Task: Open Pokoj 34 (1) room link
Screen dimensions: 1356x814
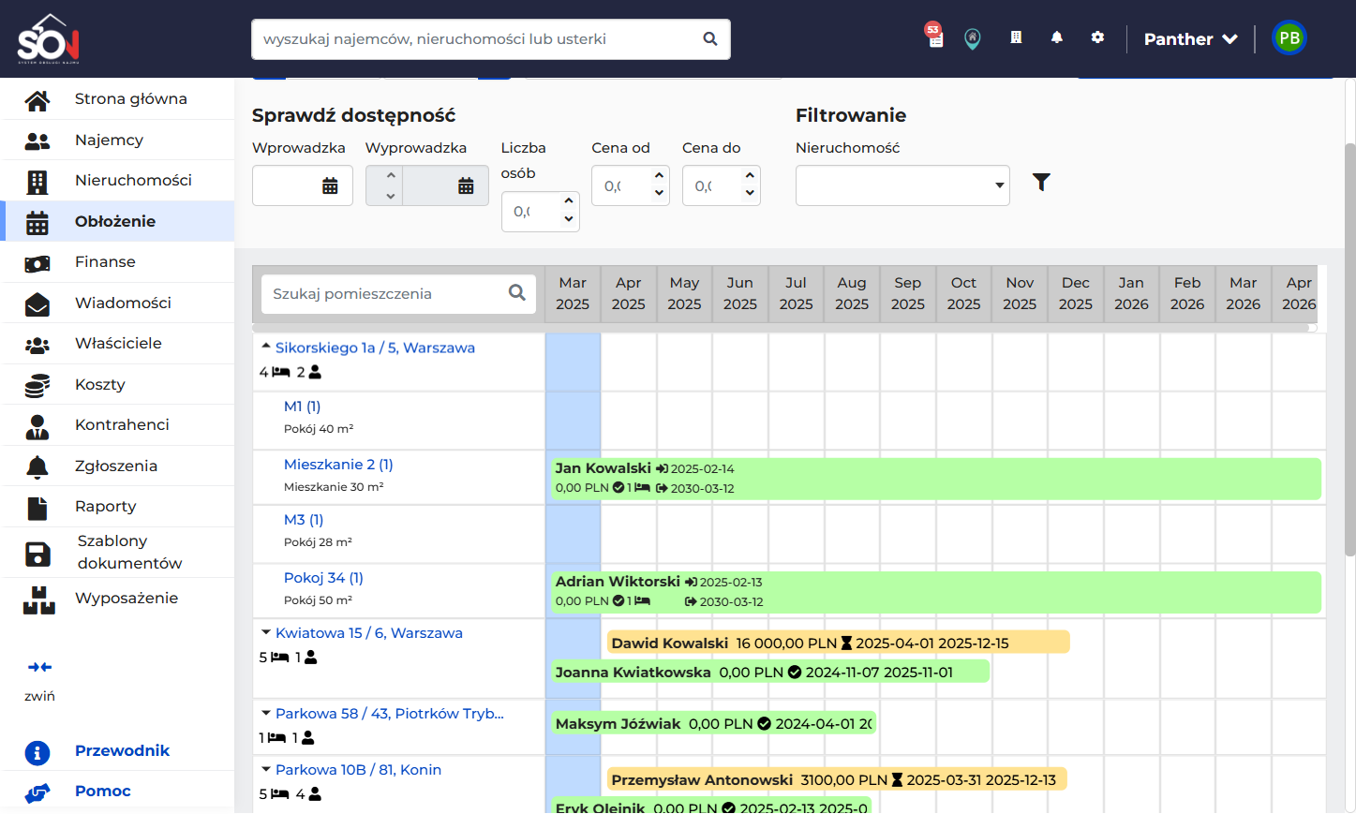Action: click(323, 578)
